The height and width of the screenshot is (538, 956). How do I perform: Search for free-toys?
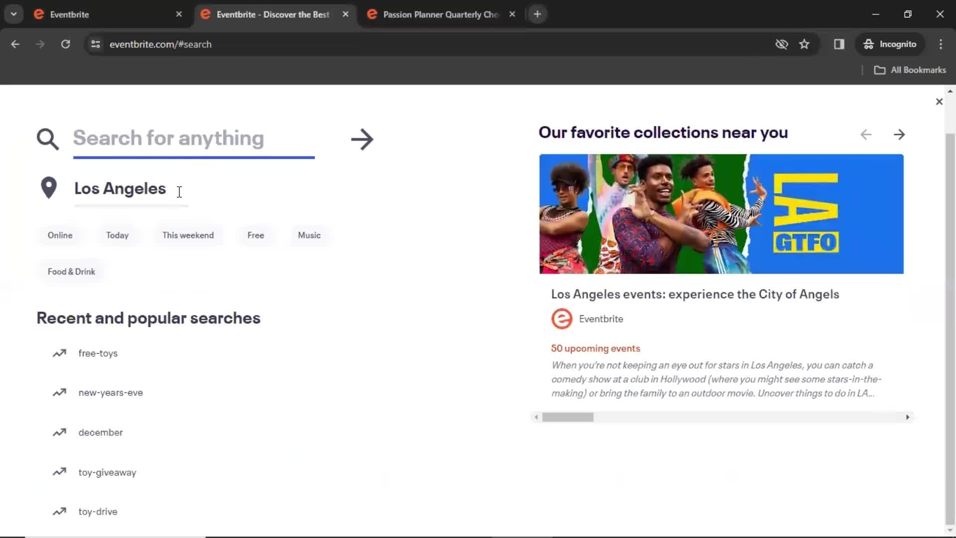pyautogui.click(x=98, y=353)
